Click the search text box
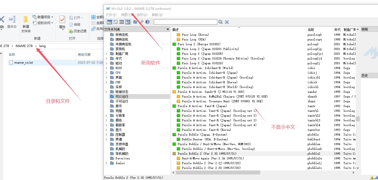This screenshot has height=180, width=378. 186,22
